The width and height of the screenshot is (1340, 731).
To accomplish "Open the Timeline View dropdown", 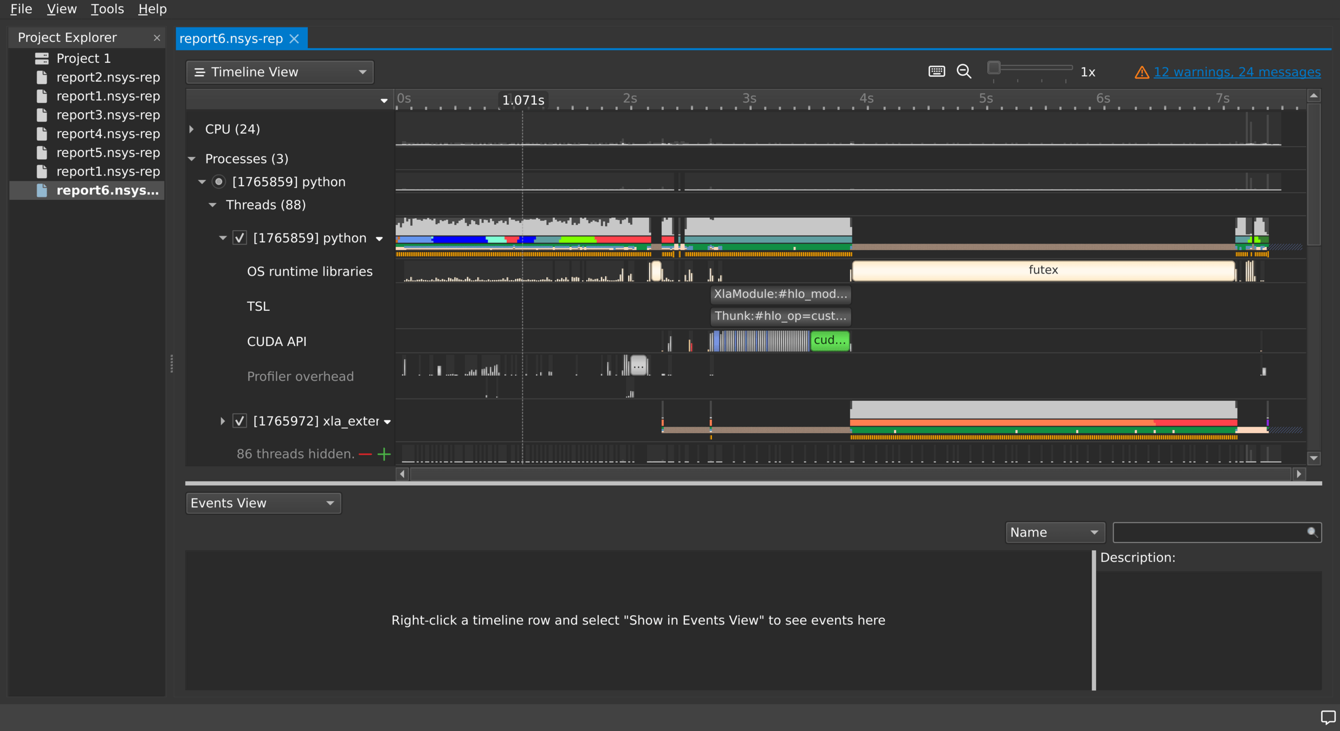I will point(280,72).
